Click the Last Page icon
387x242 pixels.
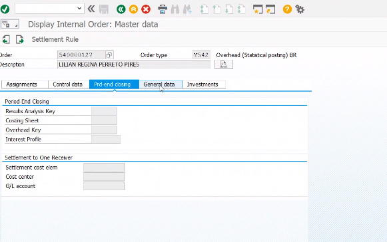pos(241,9)
